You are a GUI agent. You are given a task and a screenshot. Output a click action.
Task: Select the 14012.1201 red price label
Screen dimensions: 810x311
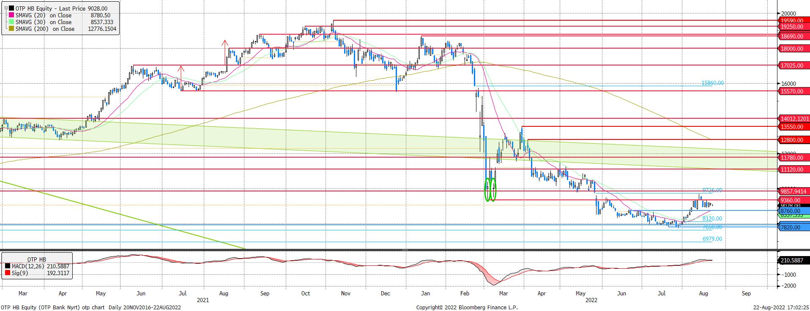[794, 119]
